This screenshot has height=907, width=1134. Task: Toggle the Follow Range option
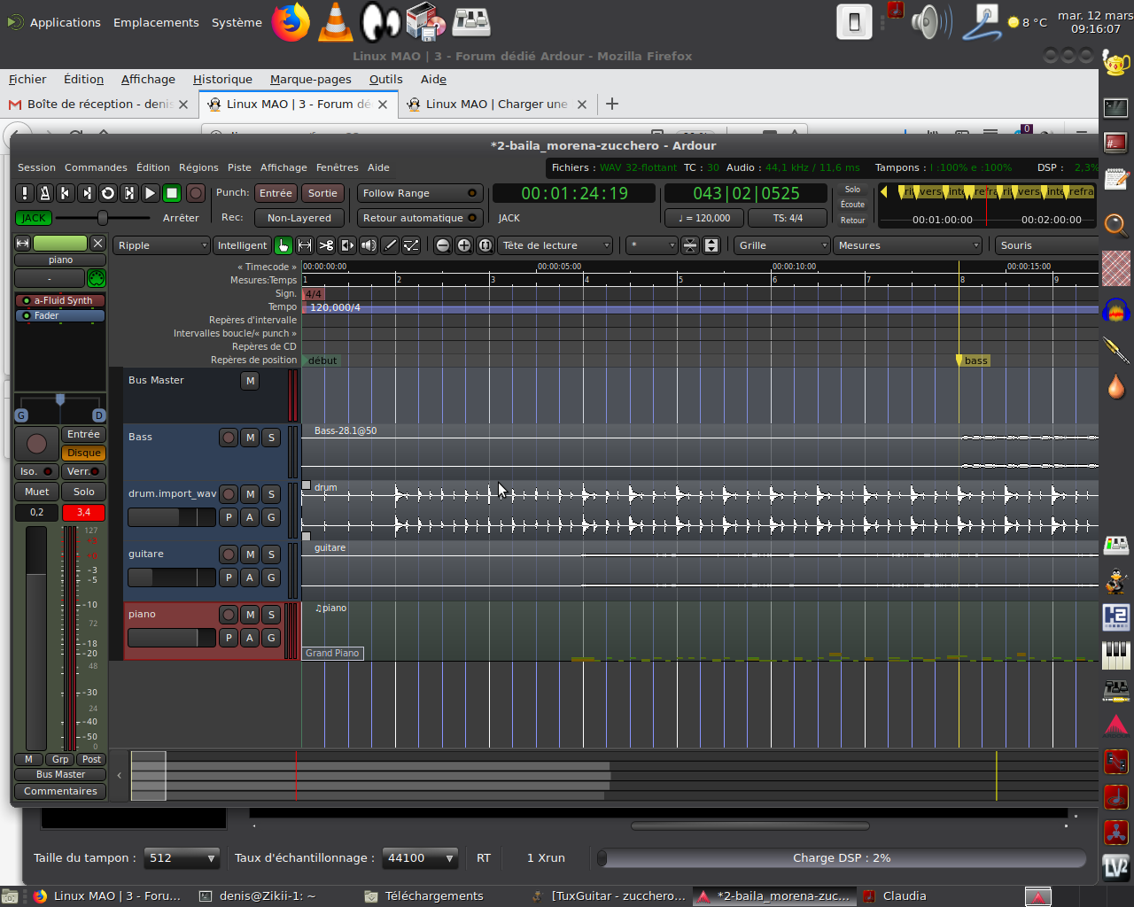(419, 193)
